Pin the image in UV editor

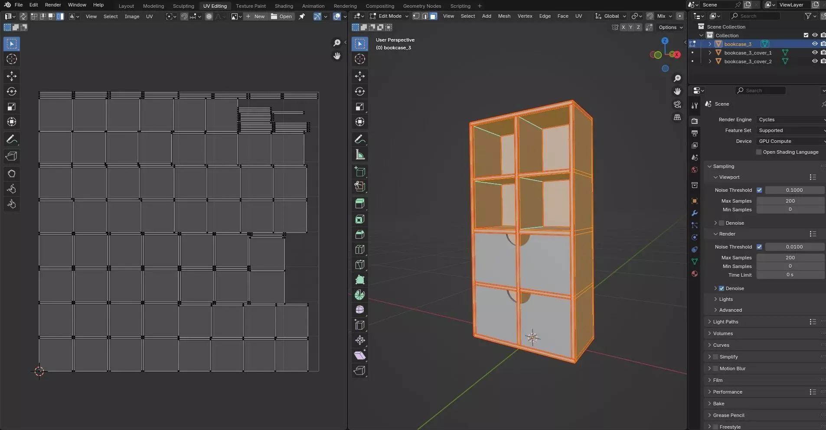[302, 16]
